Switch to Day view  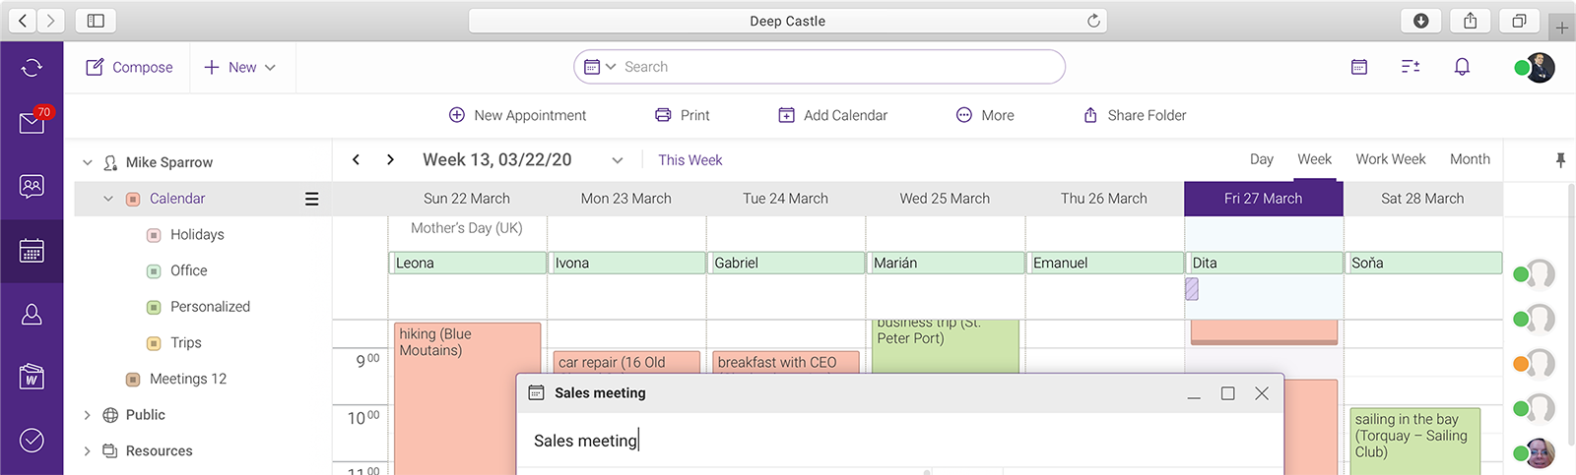pyautogui.click(x=1261, y=159)
